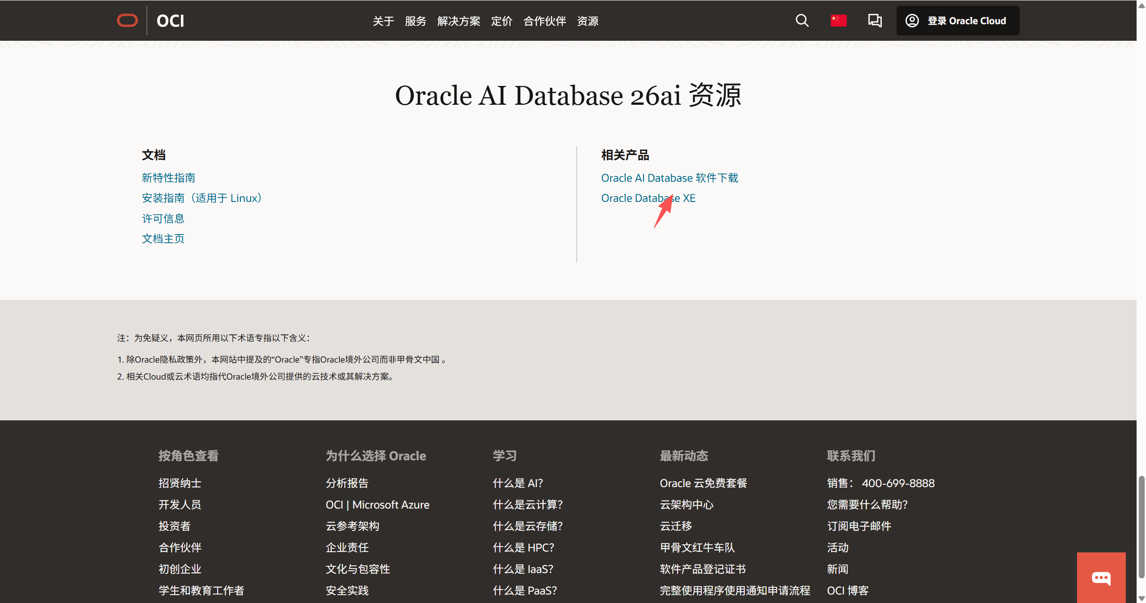
Task: Open the red live chat bubble
Action: (x=1101, y=577)
